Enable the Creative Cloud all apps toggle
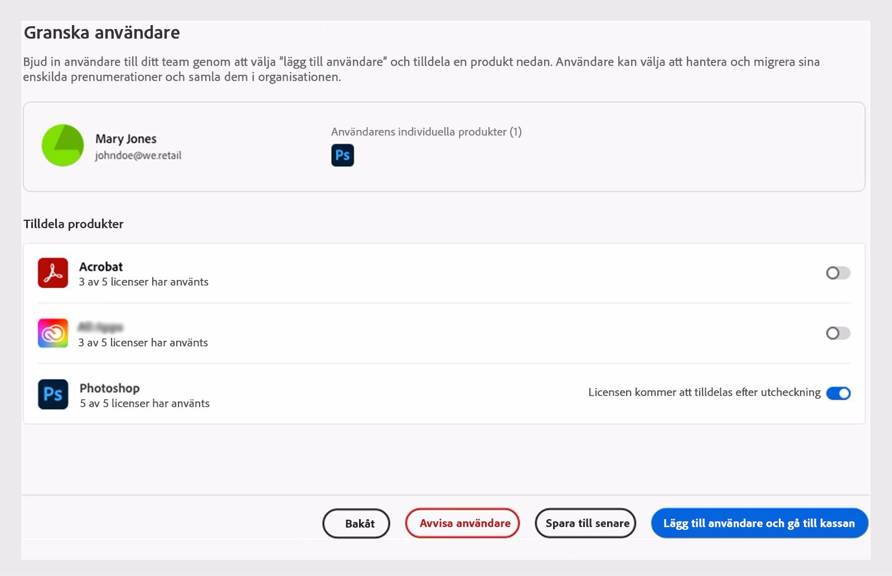Viewport: 892px width, 576px height. point(838,333)
